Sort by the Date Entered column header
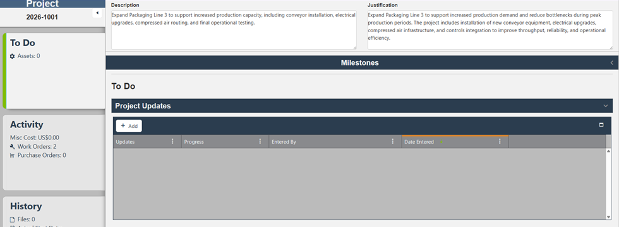The height and width of the screenshot is (227, 619). [419, 142]
